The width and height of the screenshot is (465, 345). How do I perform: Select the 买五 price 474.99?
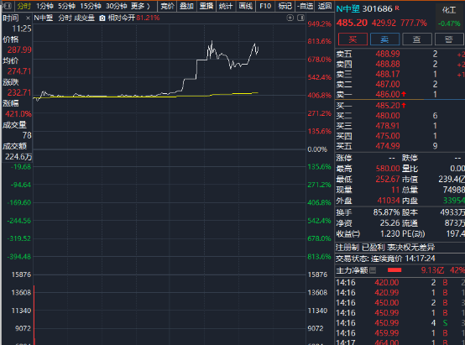388,146
